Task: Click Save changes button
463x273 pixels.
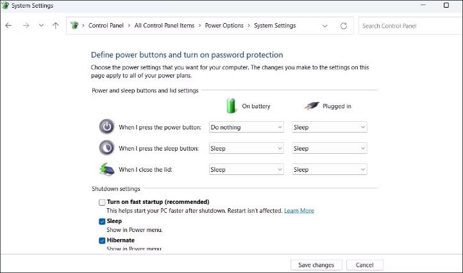Action: click(x=316, y=265)
